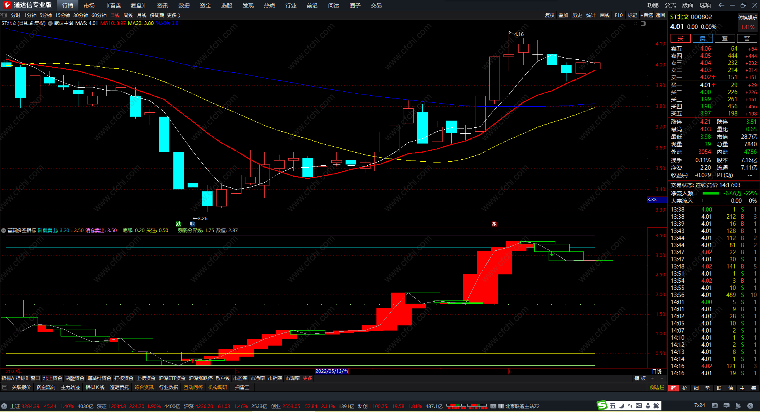This screenshot has height=412, width=760.
Task: Click the back arrow in title bar
Action: (721, 5)
